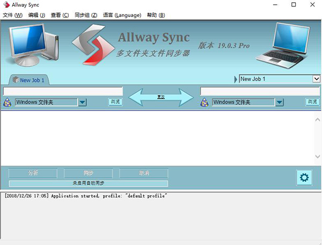Click the 未启用自动同步 auto-sync status bar
Image resolution: width=322 pixels, height=245 pixels.
(89, 183)
